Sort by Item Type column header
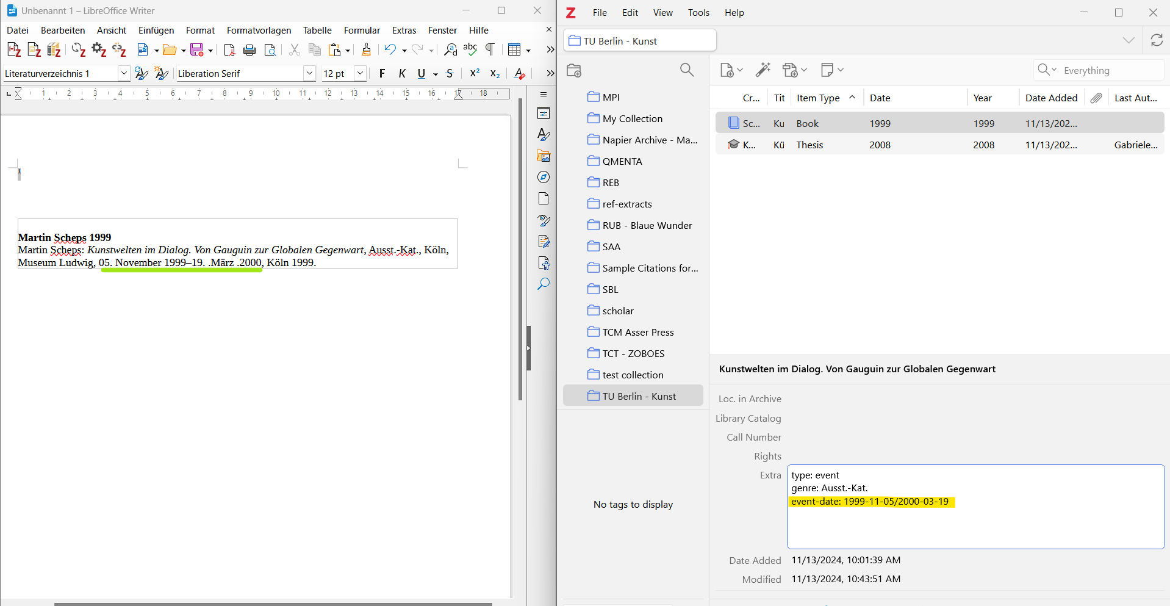Screen dimensions: 1170x606 point(827,98)
